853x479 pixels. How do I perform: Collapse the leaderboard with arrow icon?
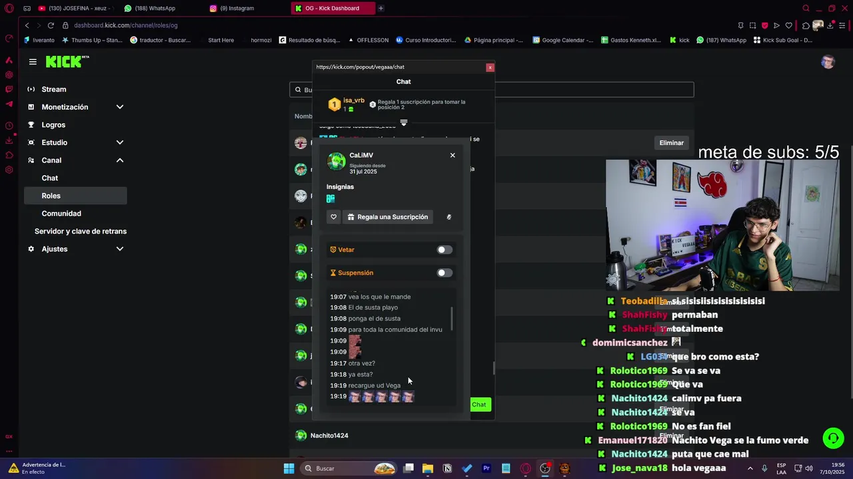[x=403, y=123]
